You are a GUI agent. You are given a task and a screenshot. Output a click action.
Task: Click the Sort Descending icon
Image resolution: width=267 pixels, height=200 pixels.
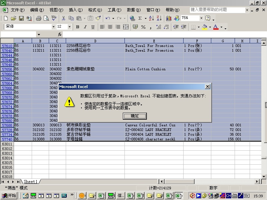coord(159,18)
